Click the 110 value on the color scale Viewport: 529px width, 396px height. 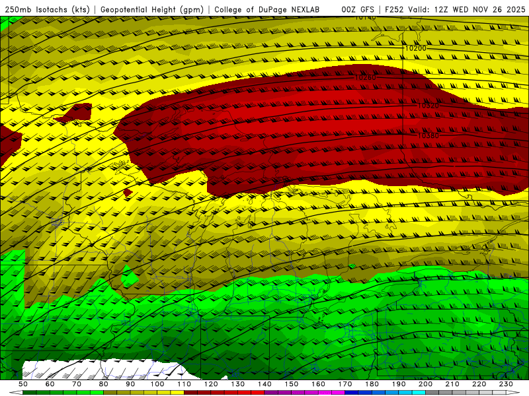coord(184,384)
